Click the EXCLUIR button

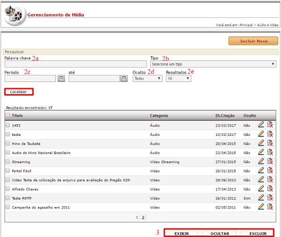(258, 234)
